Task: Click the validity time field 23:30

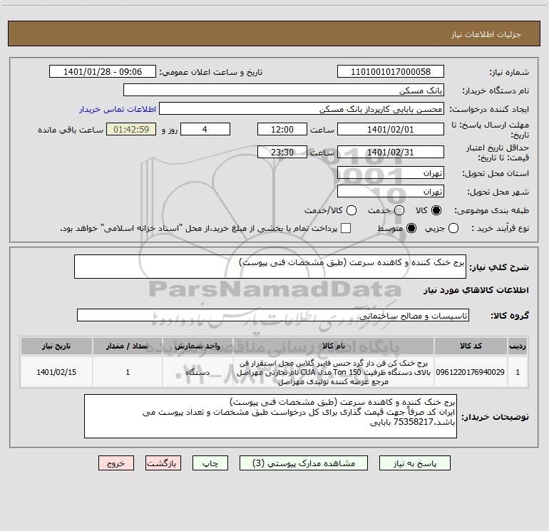Action: [282, 152]
